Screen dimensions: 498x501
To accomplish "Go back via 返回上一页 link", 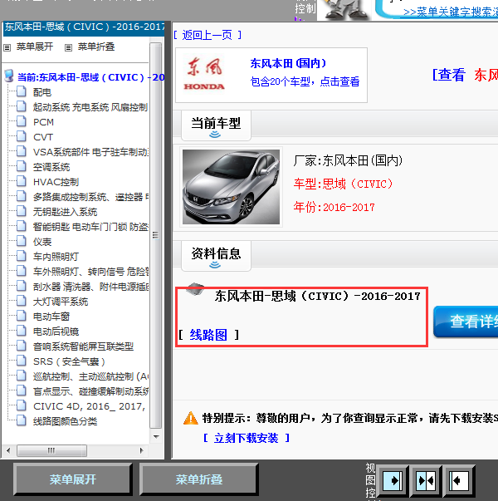I will pyautogui.click(x=207, y=35).
